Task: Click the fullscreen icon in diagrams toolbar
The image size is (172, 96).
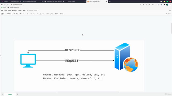Action: tap(166, 14)
